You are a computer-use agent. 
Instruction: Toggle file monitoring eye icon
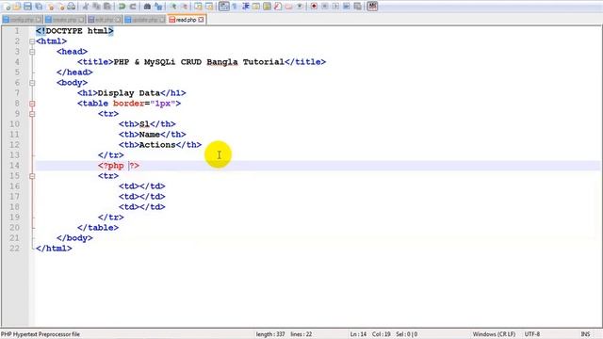(300, 7)
